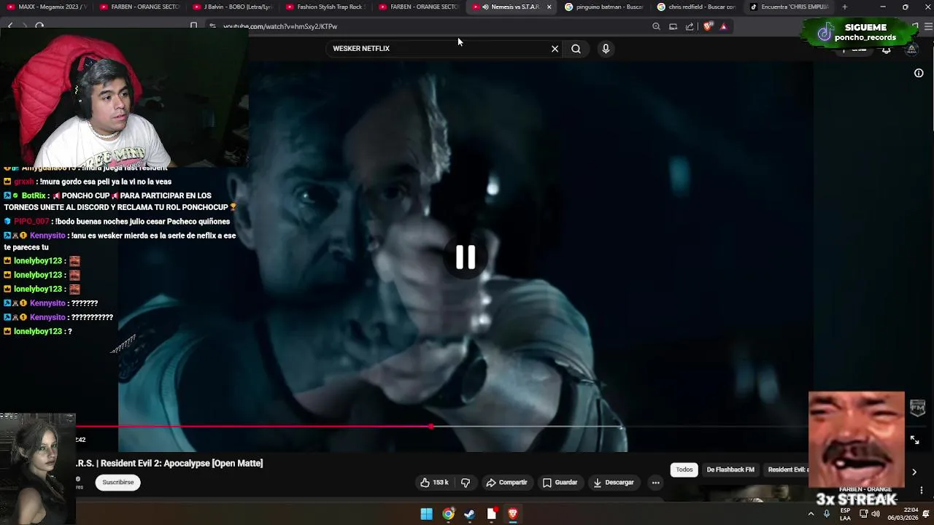This screenshot has width=934, height=525.
Task: Toggle fullscreen mode of the video player
Action: click(914, 440)
